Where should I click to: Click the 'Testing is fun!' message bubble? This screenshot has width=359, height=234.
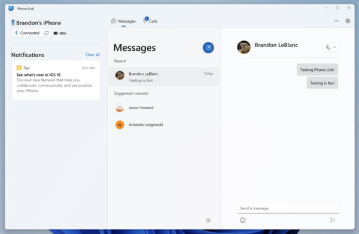click(322, 83)
